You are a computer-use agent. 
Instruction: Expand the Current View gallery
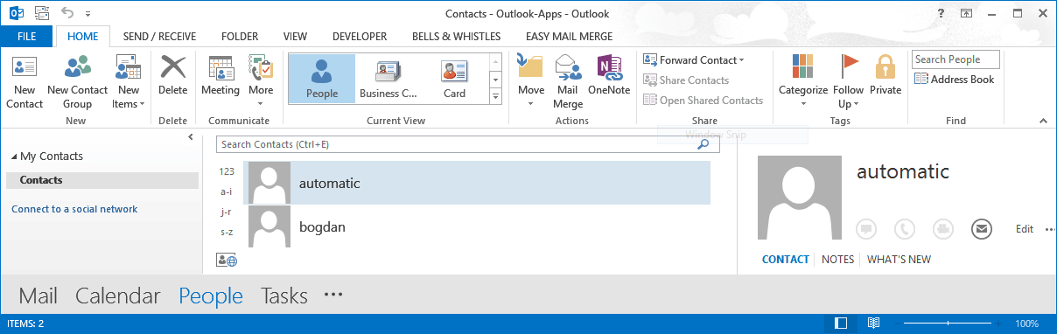click(x=495, y=97)
